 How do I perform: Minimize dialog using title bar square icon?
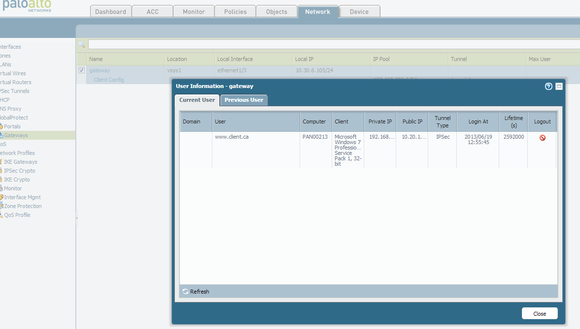pyautogui.click(x=559, y=86)
